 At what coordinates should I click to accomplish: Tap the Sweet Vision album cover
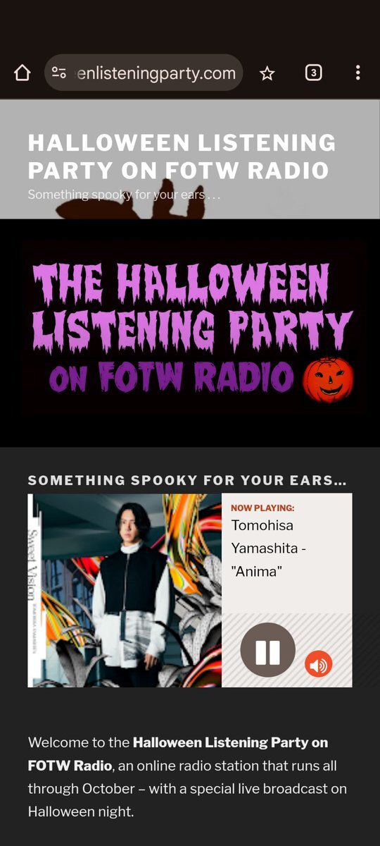[125, 590]
